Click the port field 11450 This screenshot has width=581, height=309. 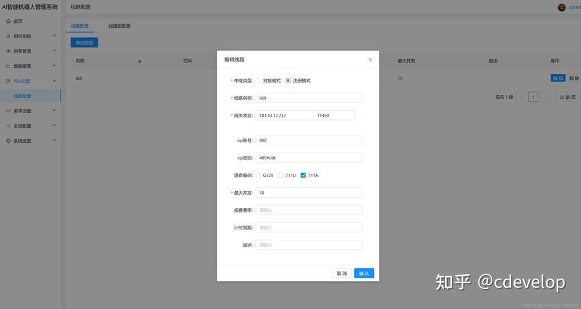coord(334,115)
